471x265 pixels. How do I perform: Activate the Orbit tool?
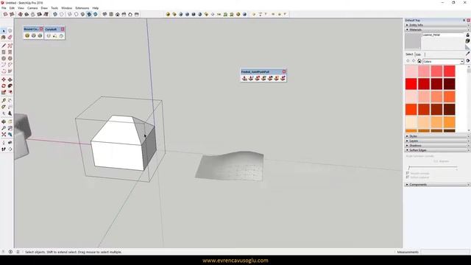(4, 121)
